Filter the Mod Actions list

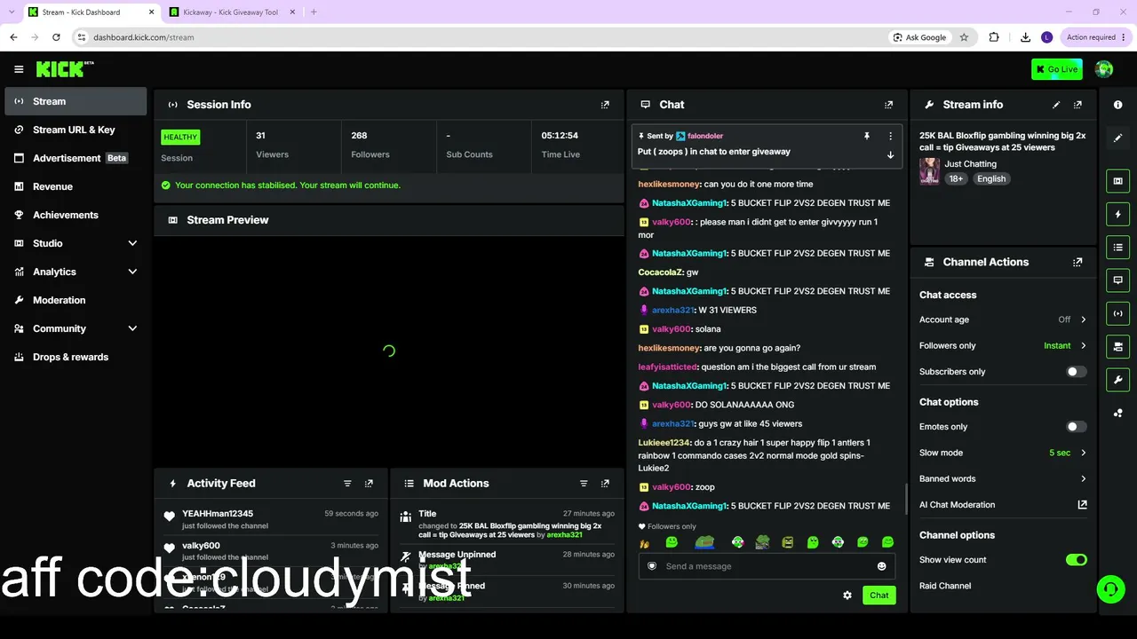584,484
